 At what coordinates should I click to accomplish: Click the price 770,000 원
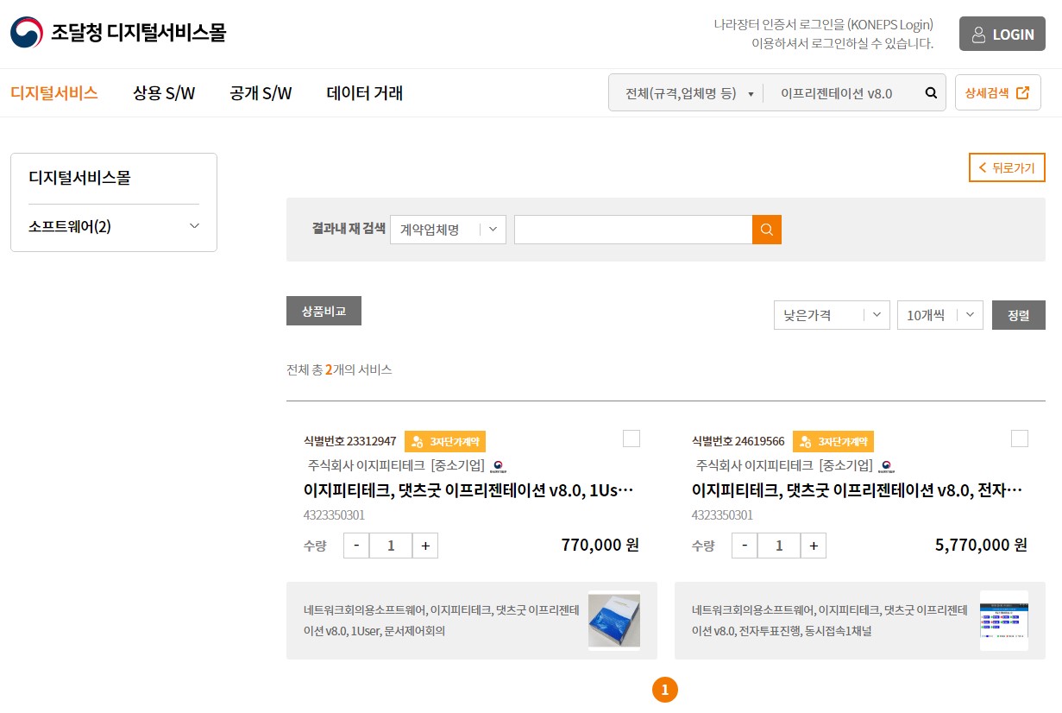pyautogui.click(x=600, y=545)
